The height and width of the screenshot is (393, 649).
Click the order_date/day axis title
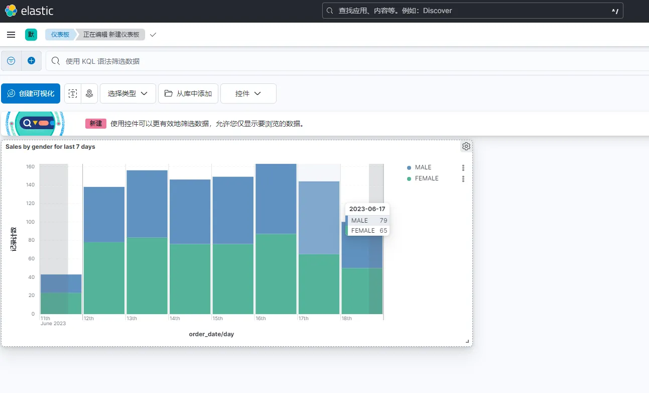211,334
